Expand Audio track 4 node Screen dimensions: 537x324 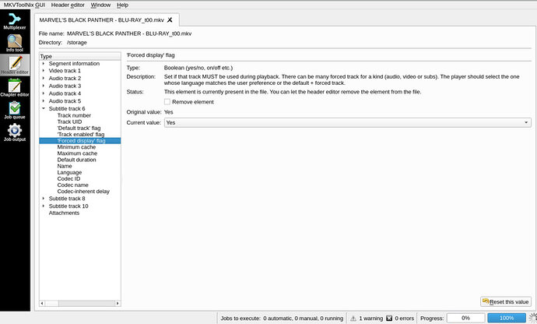click(x=44, y=93)
